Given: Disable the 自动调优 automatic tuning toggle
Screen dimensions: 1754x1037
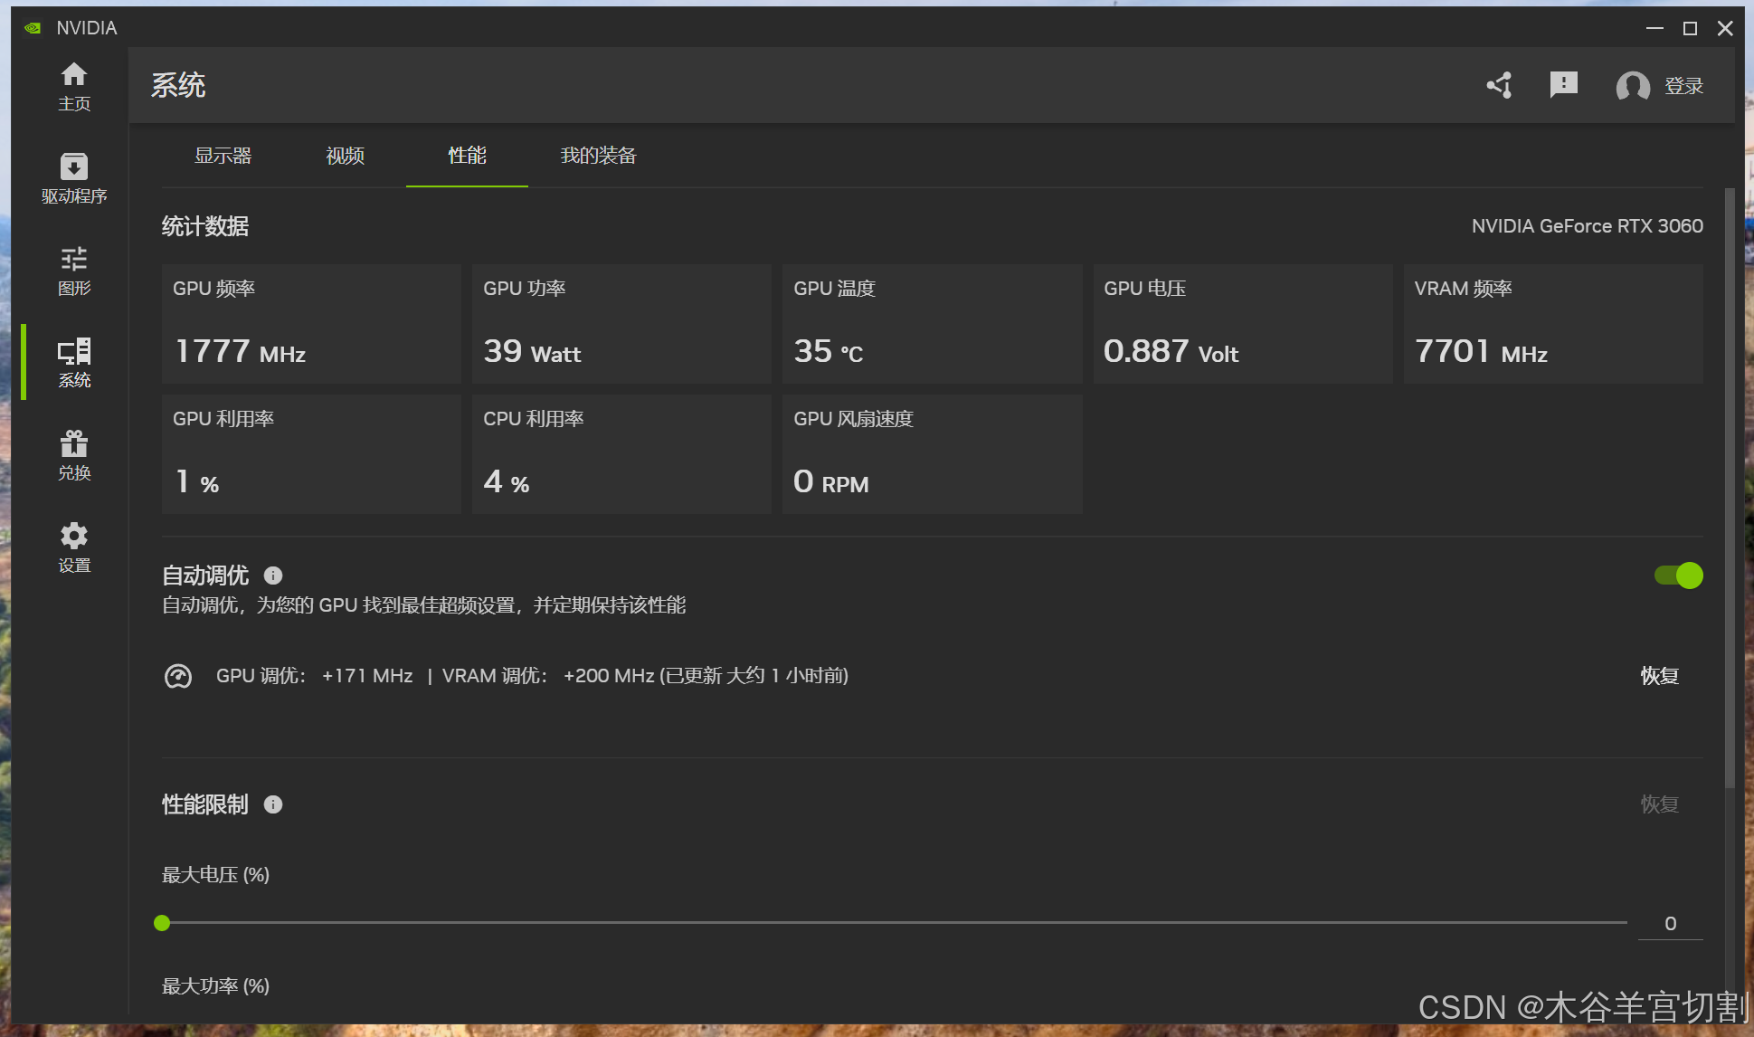Looking at the screenshot, I should point(1678,576).
